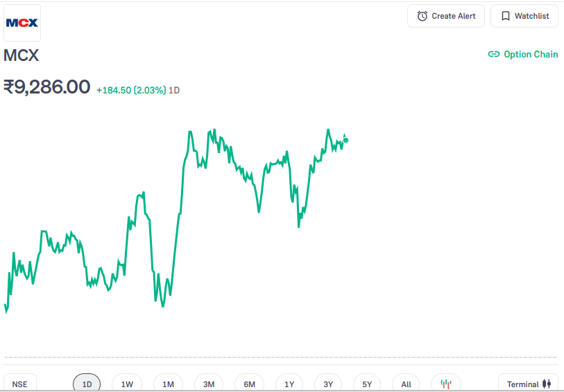This screenshot has height=392, width=564.
Task: Click the +184.50 (2.03%) change label
Action: coord(131,90)
